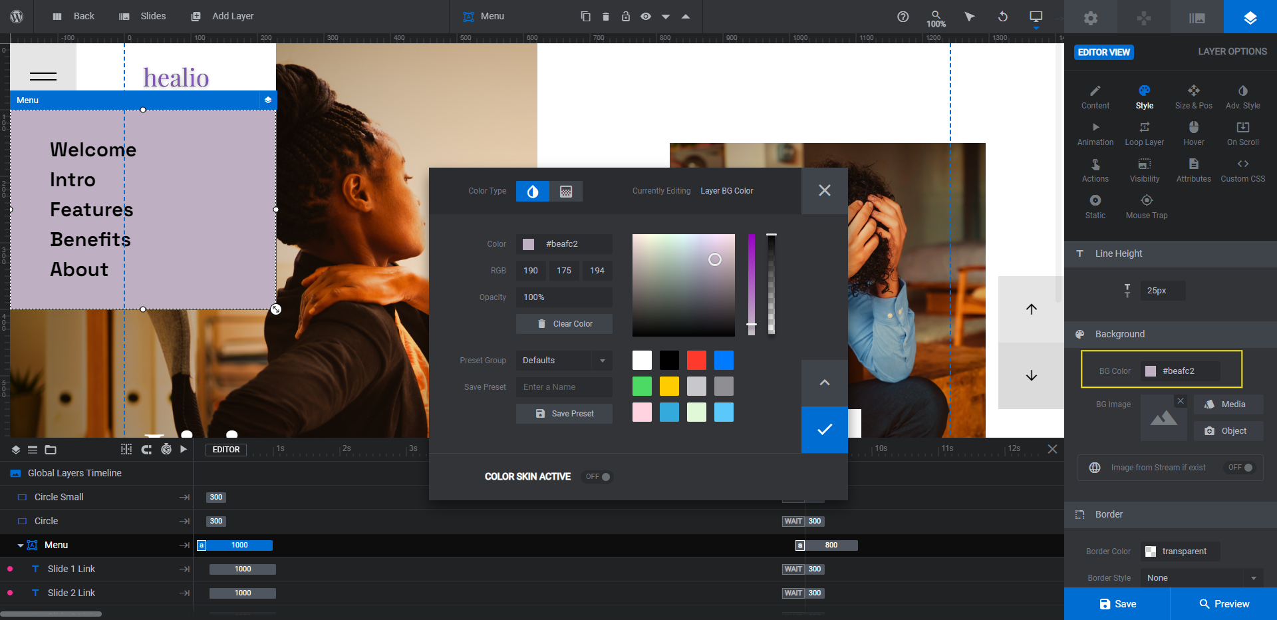Screen dimensions: 1277x620
Task: Click the Save Preset button
Action: pyautogui.click(x=564, y=414)
